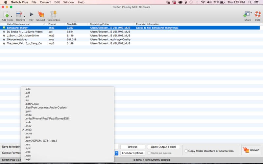Open the Window menu
Screen dimensions: 263x164
click(69, 2)
